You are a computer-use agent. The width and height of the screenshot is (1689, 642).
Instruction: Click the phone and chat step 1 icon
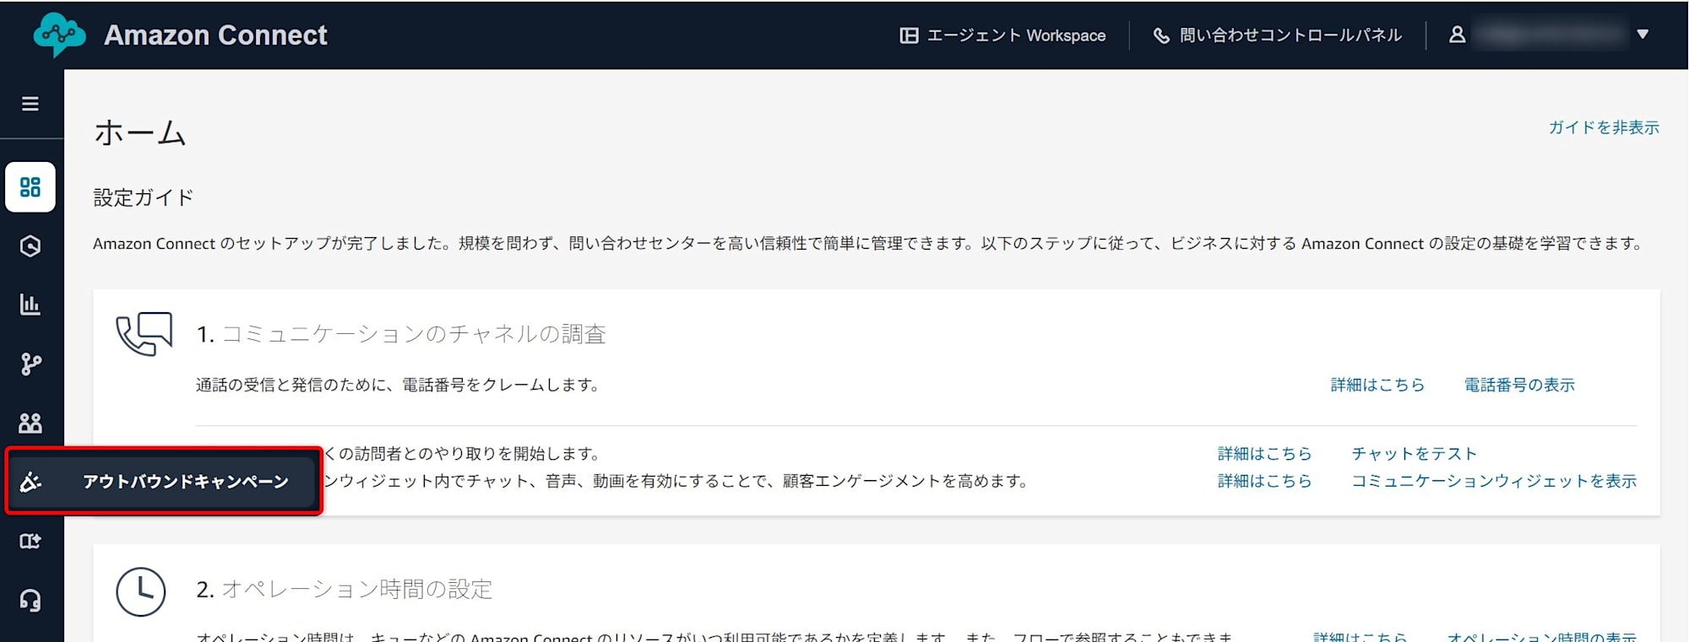pos(144,334)
